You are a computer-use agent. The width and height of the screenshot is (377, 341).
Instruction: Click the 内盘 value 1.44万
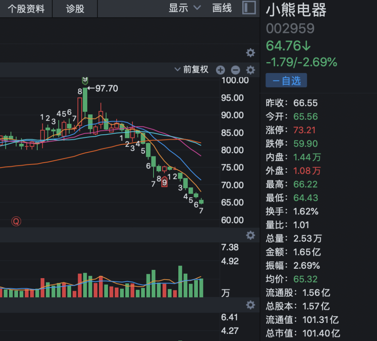(x=307, y=157)
